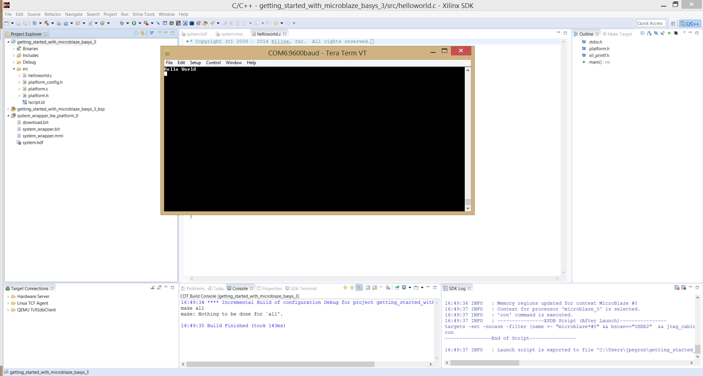Click Clear Log icon in SDK Log panel

tap(677, 287)
